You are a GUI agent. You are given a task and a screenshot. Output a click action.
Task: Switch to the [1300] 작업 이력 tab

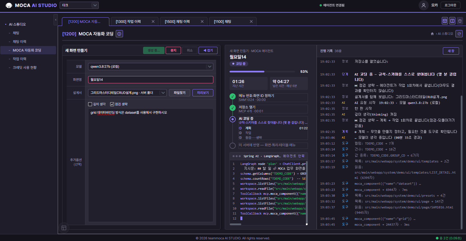(x=128, y=22)
